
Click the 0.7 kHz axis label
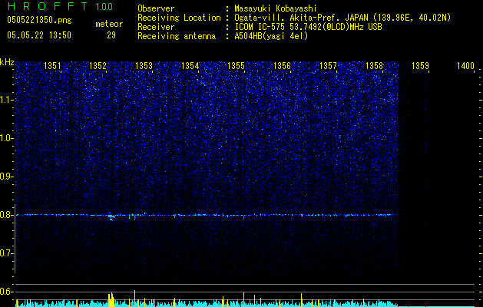click(6, 253)
